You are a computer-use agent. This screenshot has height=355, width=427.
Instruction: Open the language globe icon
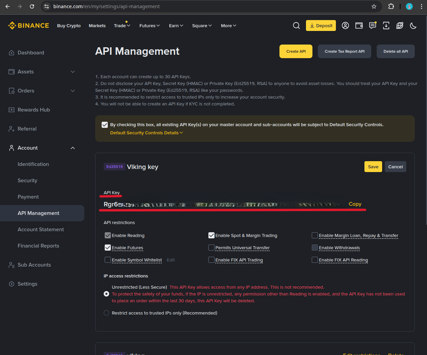click(x=400, y=26)
